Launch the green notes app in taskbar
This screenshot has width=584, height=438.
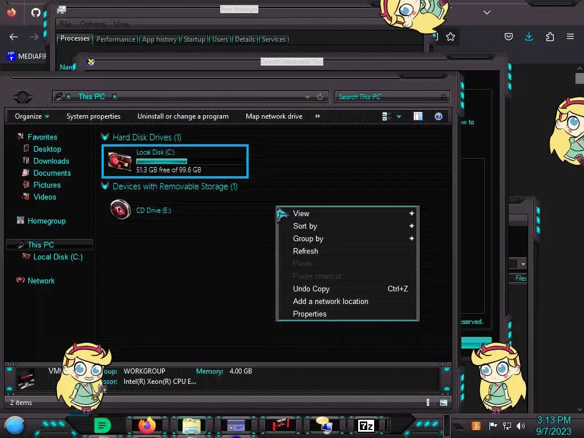pos(102,425)
